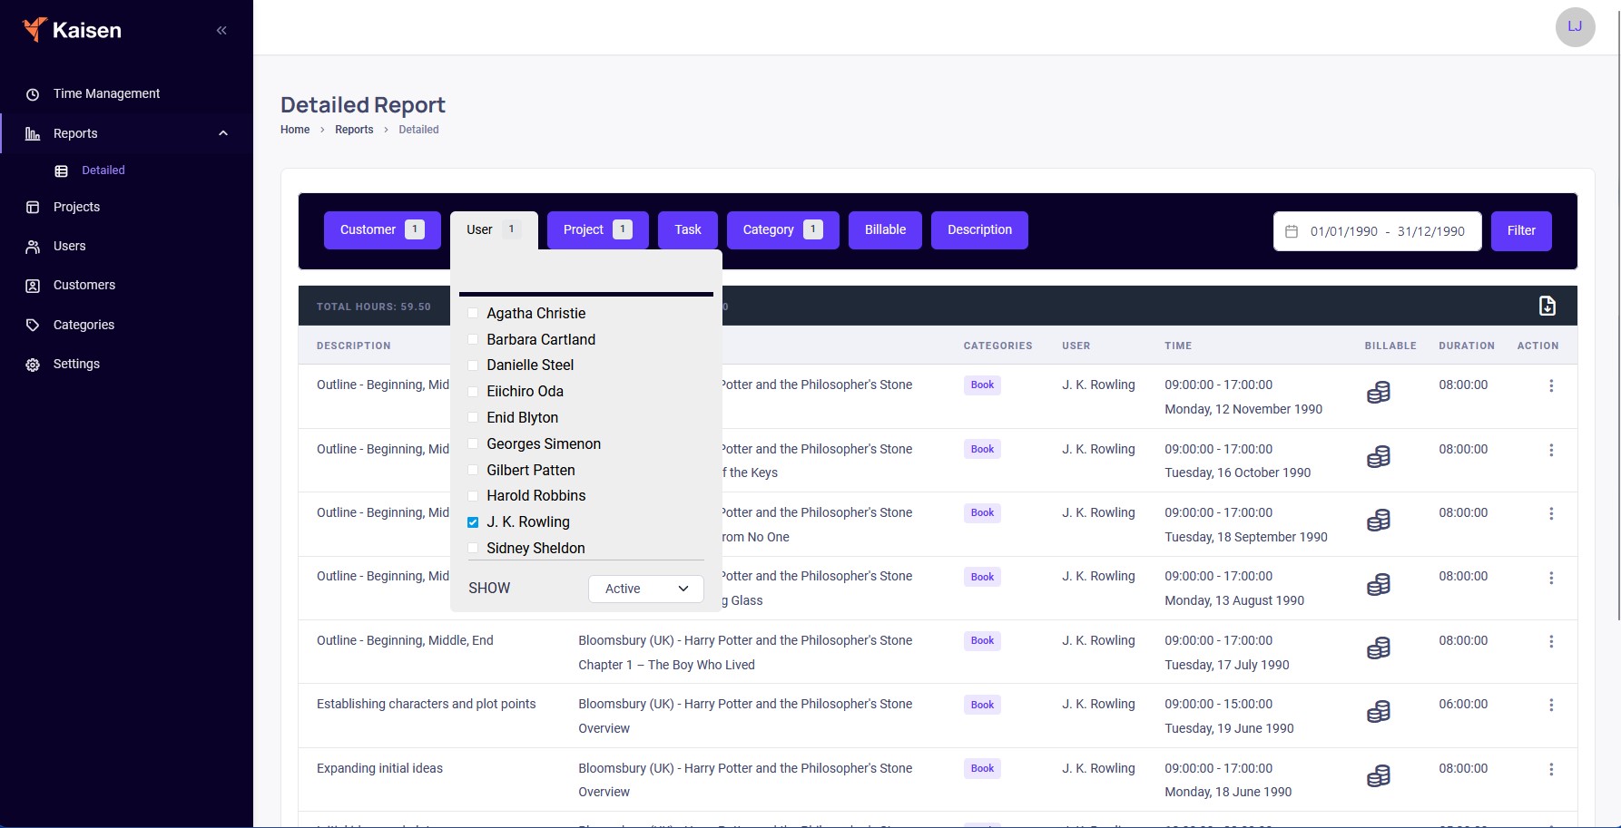This screenshot has width=1621, height=828.
Task: Go to Projects in sidebar
Action: click(x=76, y=207)
